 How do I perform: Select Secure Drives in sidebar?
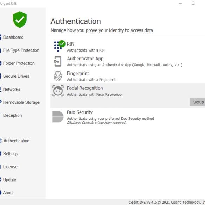point(16,76)
